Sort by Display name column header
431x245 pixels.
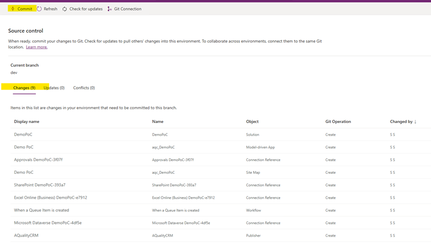pyautogui.click(x=27, y=121)
